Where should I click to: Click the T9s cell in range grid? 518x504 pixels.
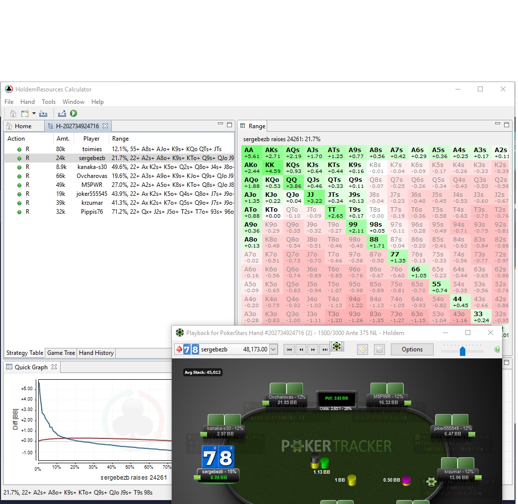(356, 213)
